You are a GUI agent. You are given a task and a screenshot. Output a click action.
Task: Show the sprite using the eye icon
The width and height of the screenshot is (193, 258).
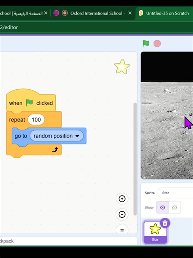pyautogui.click(x=162, y=207)
